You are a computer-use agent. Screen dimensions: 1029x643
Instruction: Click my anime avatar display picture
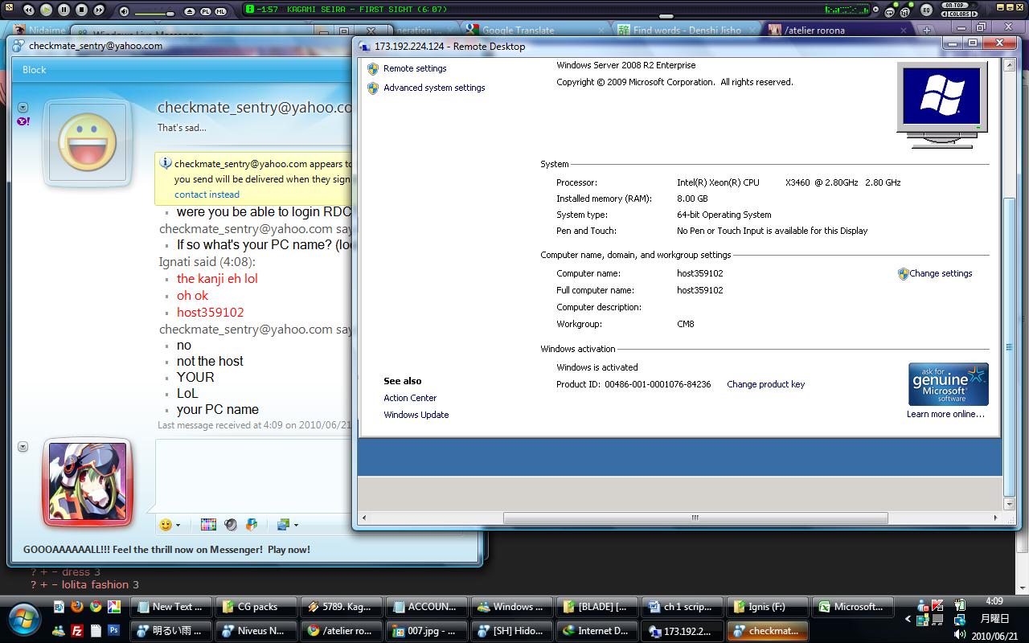(x=87, y=482)
